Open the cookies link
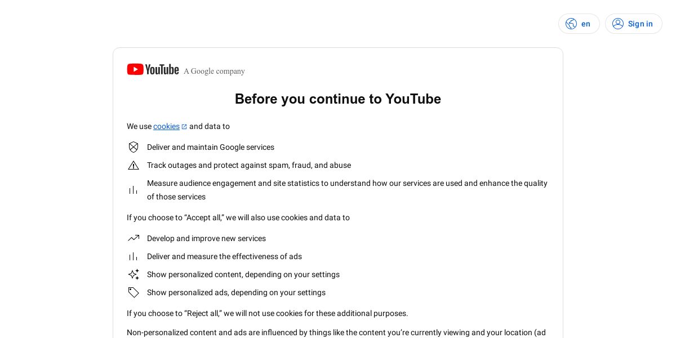This screenshot has height=338, width=676. [x=166, y=126]
